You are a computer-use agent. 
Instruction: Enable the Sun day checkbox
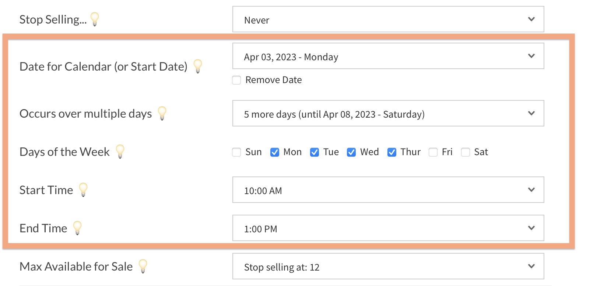[236, 152]
